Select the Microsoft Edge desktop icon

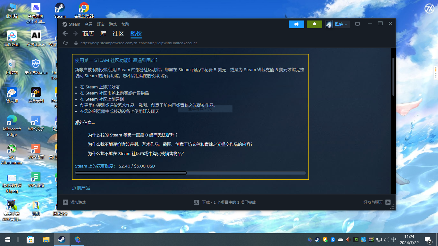pyautogui.click(x=12, y=126)
